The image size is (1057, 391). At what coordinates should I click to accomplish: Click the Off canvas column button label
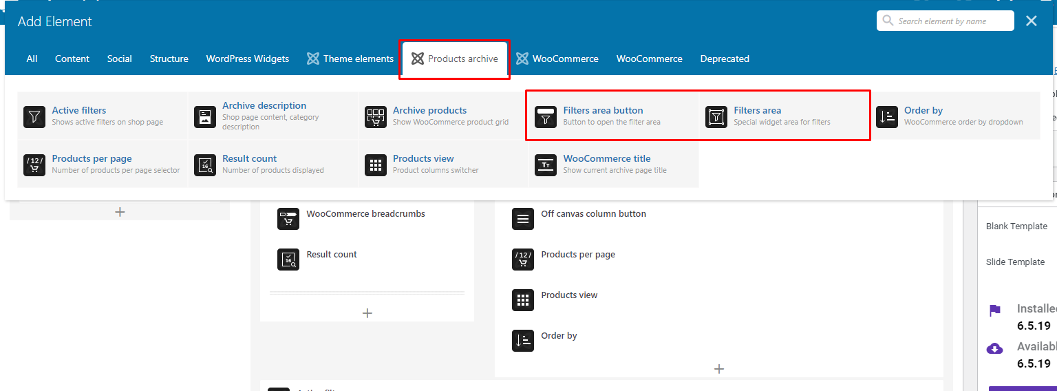pos(593,213)
